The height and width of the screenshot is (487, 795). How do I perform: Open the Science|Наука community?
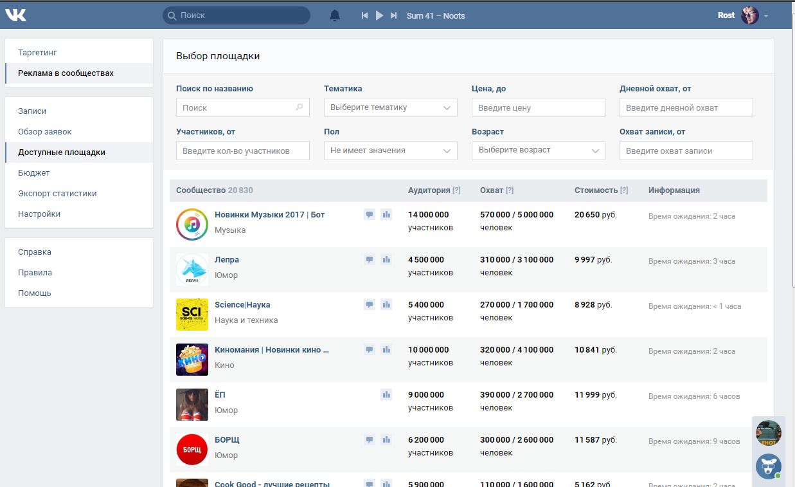[242, 305]
